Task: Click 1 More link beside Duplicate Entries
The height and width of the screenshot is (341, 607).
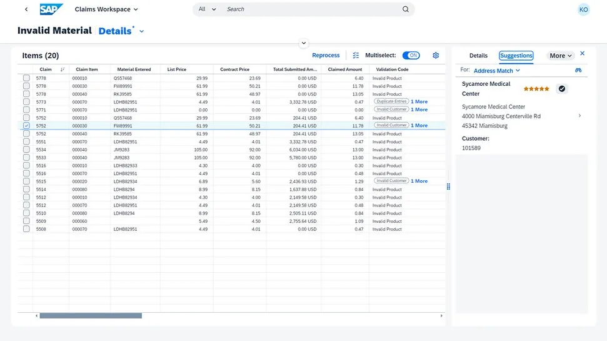Action: [419, 101]
